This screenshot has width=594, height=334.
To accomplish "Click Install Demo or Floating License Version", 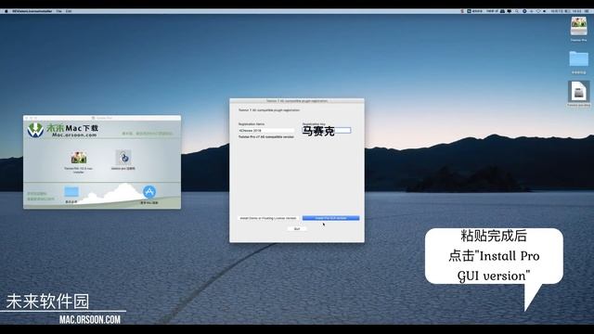I will pyautogui.click(x=268, y=218).
